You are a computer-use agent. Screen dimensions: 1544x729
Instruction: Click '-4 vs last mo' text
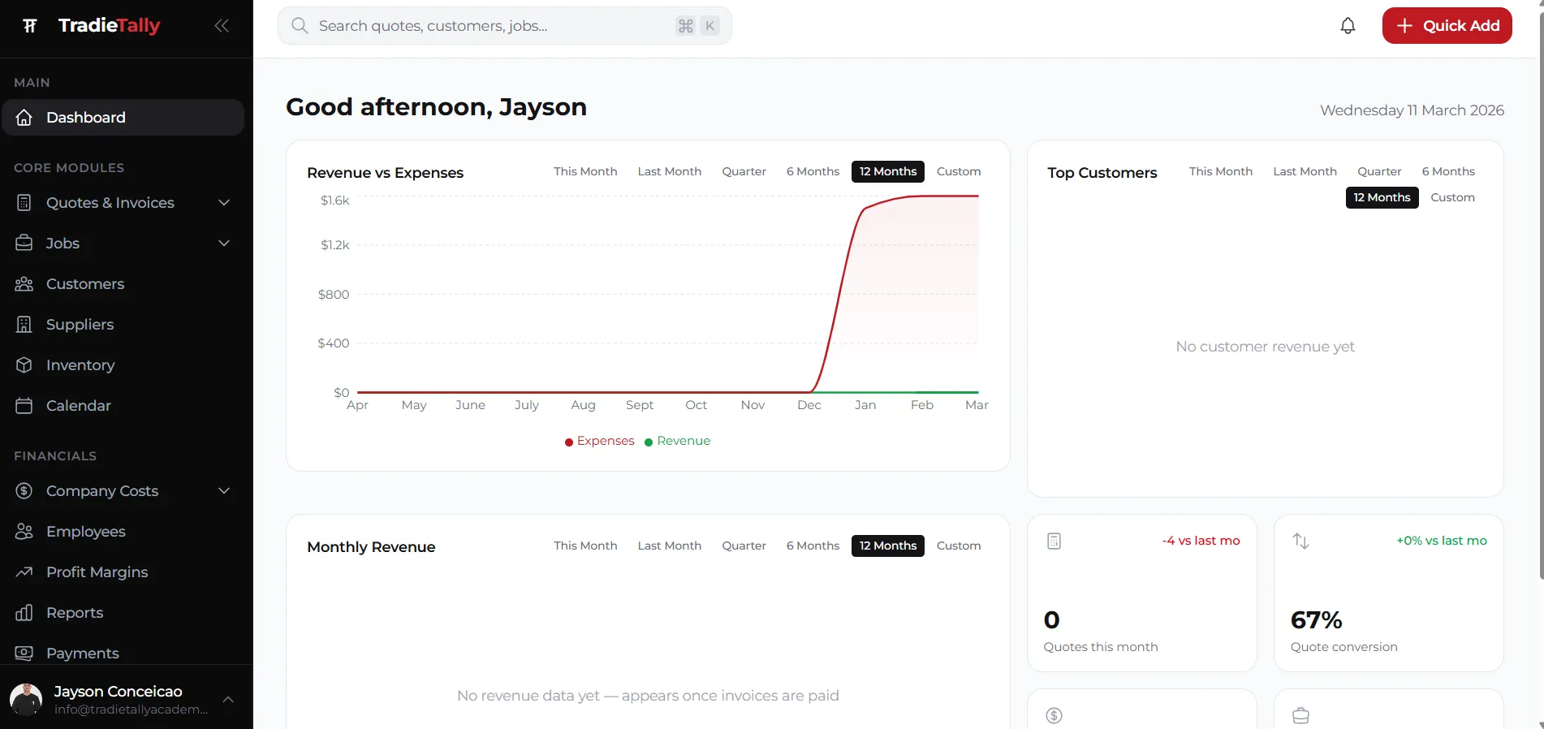(x=1201, y=541)
